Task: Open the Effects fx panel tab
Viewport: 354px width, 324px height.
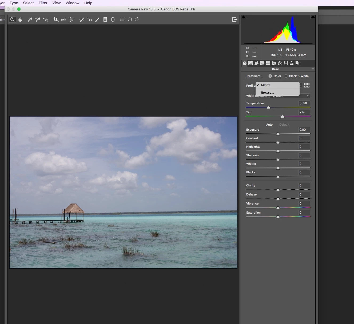Action: pos(280,63)
